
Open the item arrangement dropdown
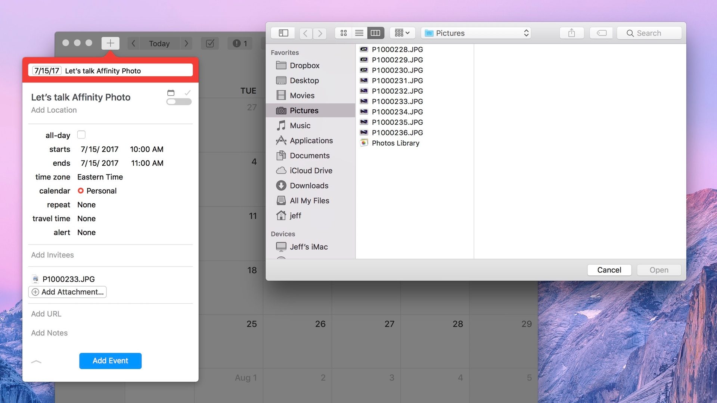pos(402,33)
